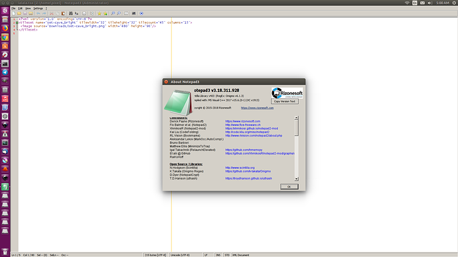Image resolution: width=458 pixels, height=257 pixels.
Task: Click the Zoom out magnifier icon
Action: pyautogui.click(x=119, y=13)
